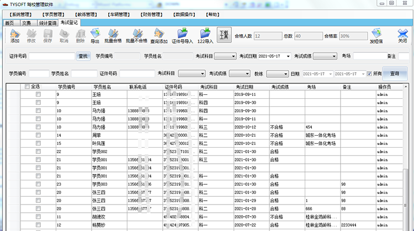
Task: Click the 批量合格 batch pass icon
Action: 113,36
